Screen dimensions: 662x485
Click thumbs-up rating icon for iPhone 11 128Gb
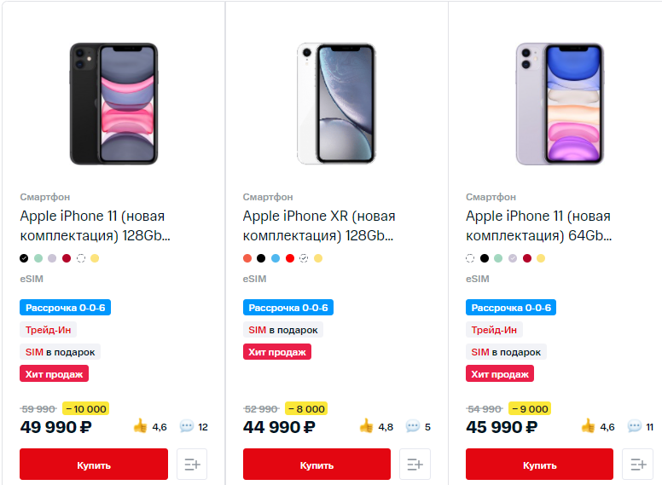pyautogui.click(x=141, y=426)
